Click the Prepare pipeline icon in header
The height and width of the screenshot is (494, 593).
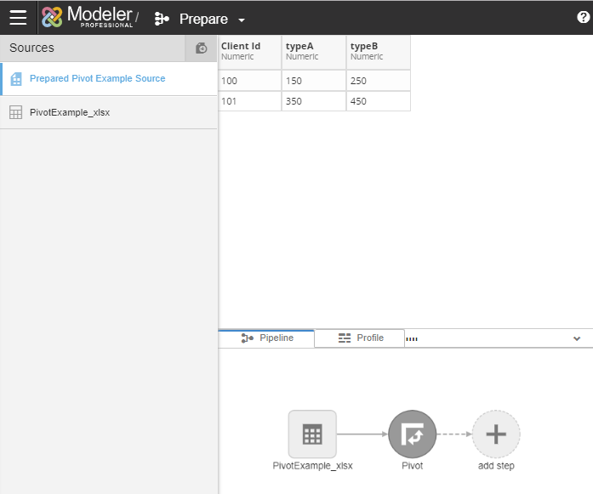click(162, 19)
